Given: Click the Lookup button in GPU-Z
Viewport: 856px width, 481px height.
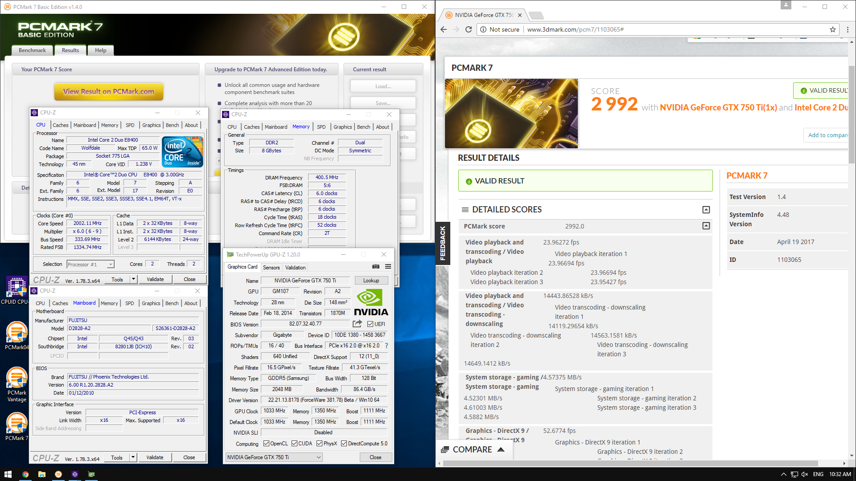Looking at the screenshot, I should tap(371, 281).
